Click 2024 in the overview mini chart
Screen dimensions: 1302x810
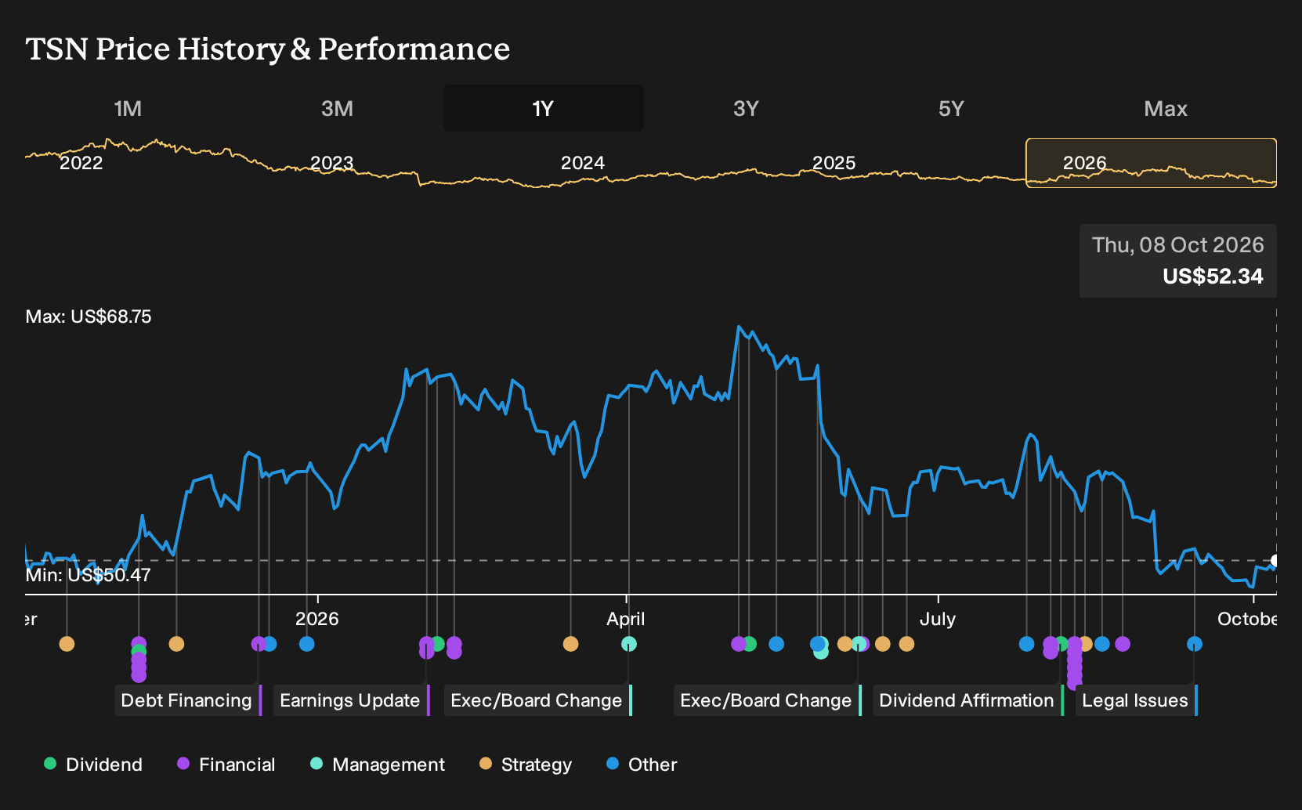(583, 163)
